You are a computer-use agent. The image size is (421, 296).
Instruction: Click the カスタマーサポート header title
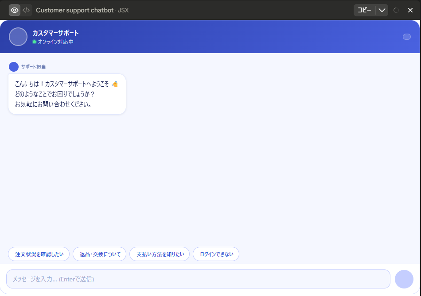coord(55,33)
